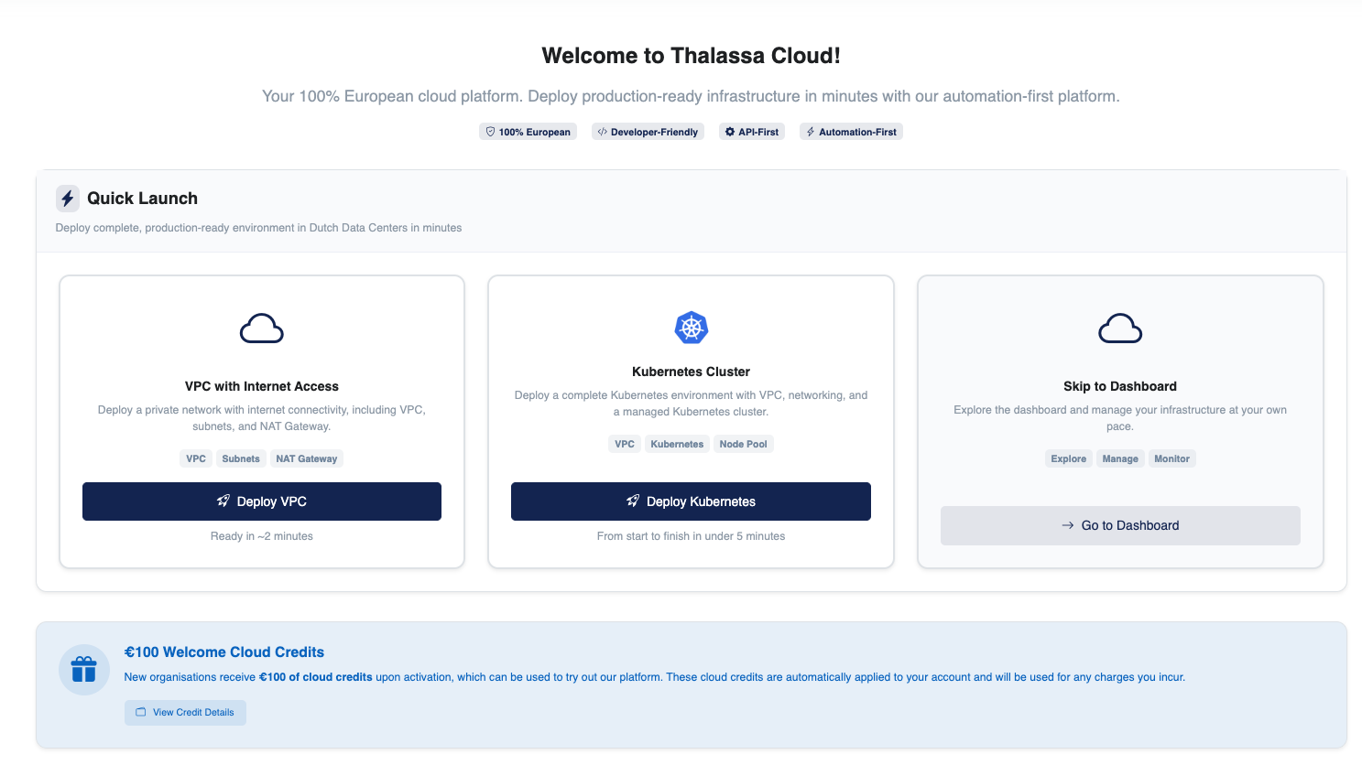Open the dashboard via Go to Dashboard
The image size is (1362, 765).
pos(1119,525)
